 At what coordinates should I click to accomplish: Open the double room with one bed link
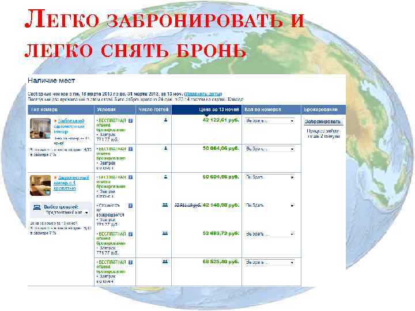pyautogui.click(x=71, y=183)
